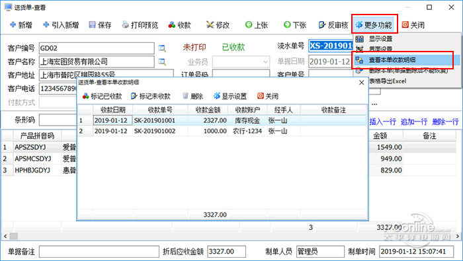Click the 插入一行 link
This screenshot has width=463, height=261.
(x=383, y=122)
